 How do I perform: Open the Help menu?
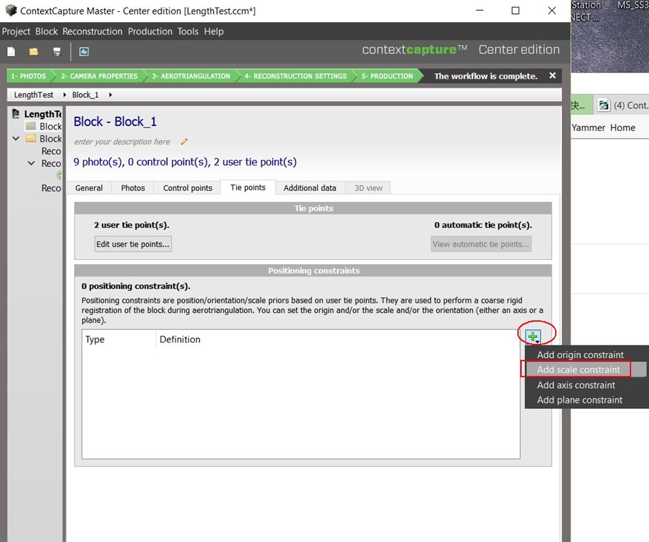coord(213,32)
